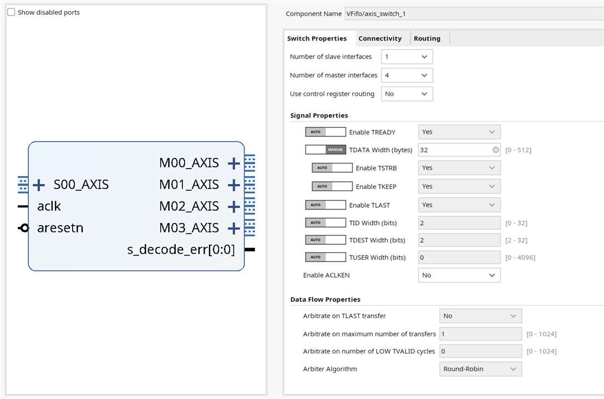Open the Enable ACLKEN dropdown
The width and height of the screenshot is (604, 399).
click(459, 275)
